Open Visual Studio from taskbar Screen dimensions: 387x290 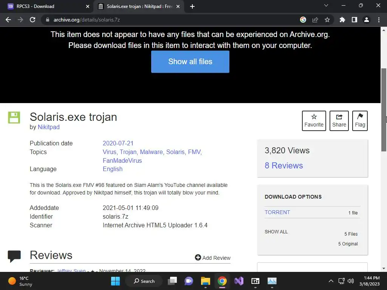[239, 281]
